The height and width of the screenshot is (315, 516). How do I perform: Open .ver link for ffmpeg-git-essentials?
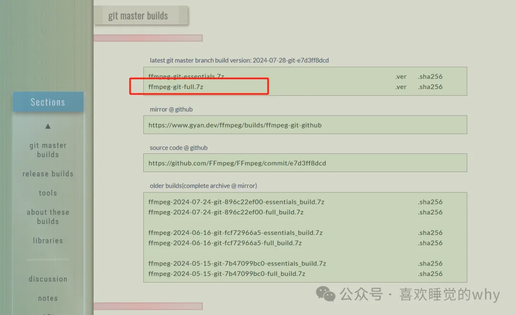click(x=401, y=76)
